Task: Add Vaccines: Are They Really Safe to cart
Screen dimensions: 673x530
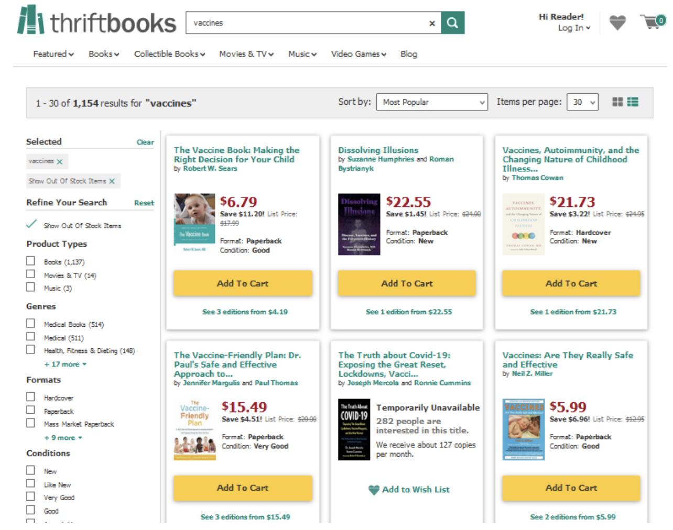Action: coord(571,488)
